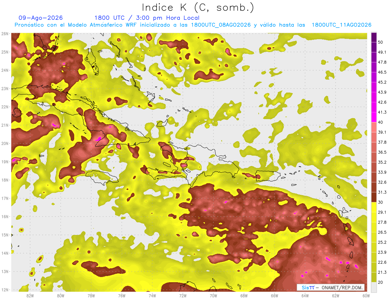The image size is (389, 300).
Task: Click the colorbar value 50
Action: coord(381,42)
